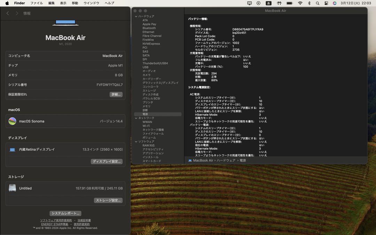Click the date and time clock
Screen dimensions: 376x235
point(356,3)
